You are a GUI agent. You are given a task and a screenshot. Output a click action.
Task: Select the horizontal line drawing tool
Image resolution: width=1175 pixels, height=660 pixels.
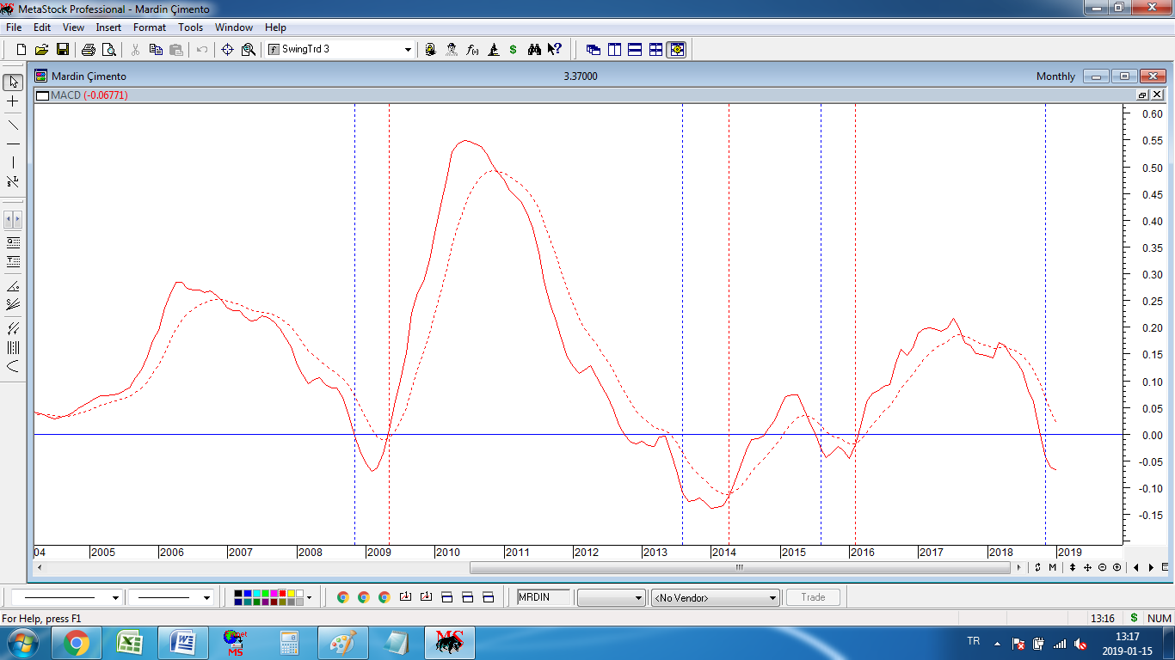(x=13, y=144)
